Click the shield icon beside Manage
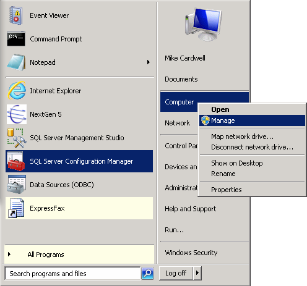Viewport: 307px width, 286px height. [x=205, y=120]
